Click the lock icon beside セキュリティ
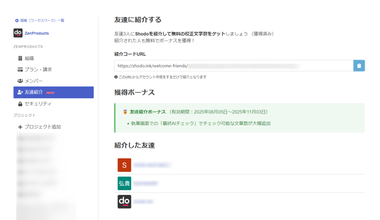 click(x=20, y=104)
